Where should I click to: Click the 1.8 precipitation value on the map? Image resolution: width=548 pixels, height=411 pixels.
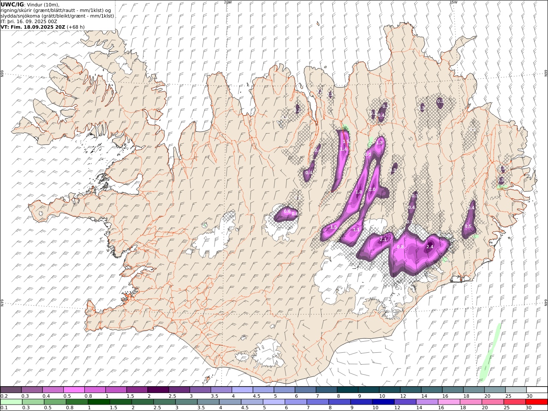pos(359,192)
